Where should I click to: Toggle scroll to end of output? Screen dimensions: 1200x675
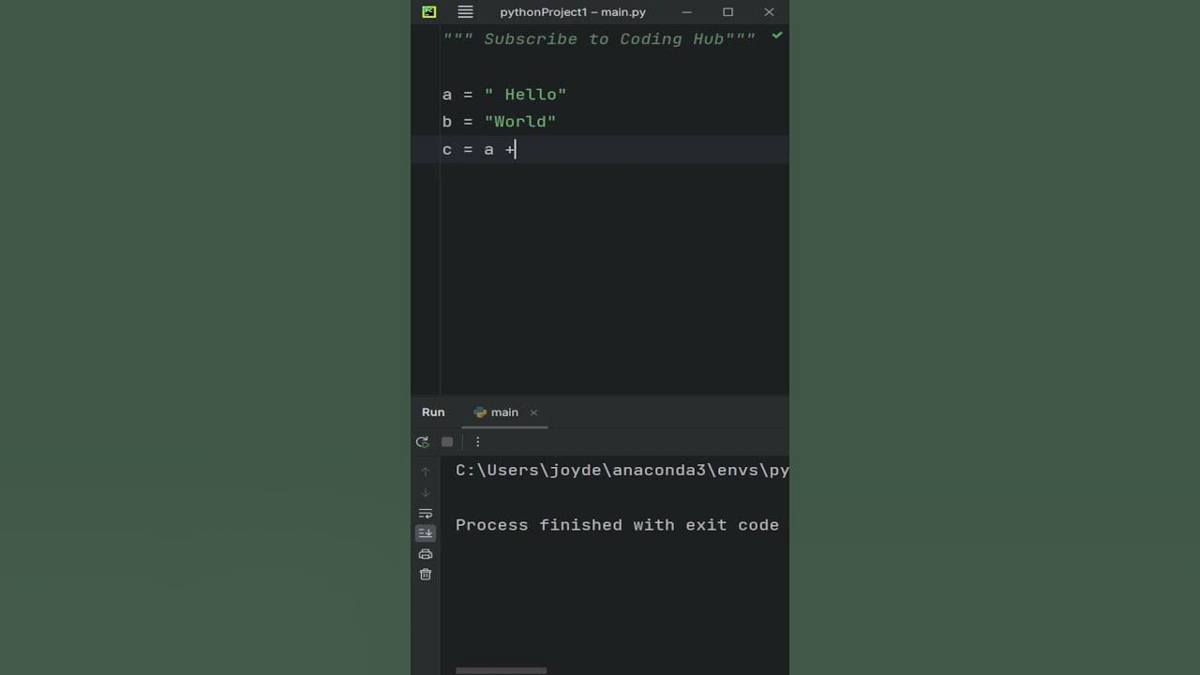426,533
